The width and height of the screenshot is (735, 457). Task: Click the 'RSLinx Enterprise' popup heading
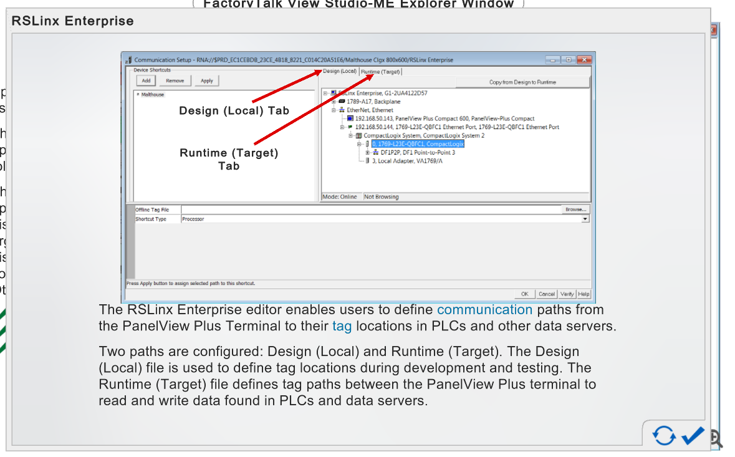click(73, 21)
